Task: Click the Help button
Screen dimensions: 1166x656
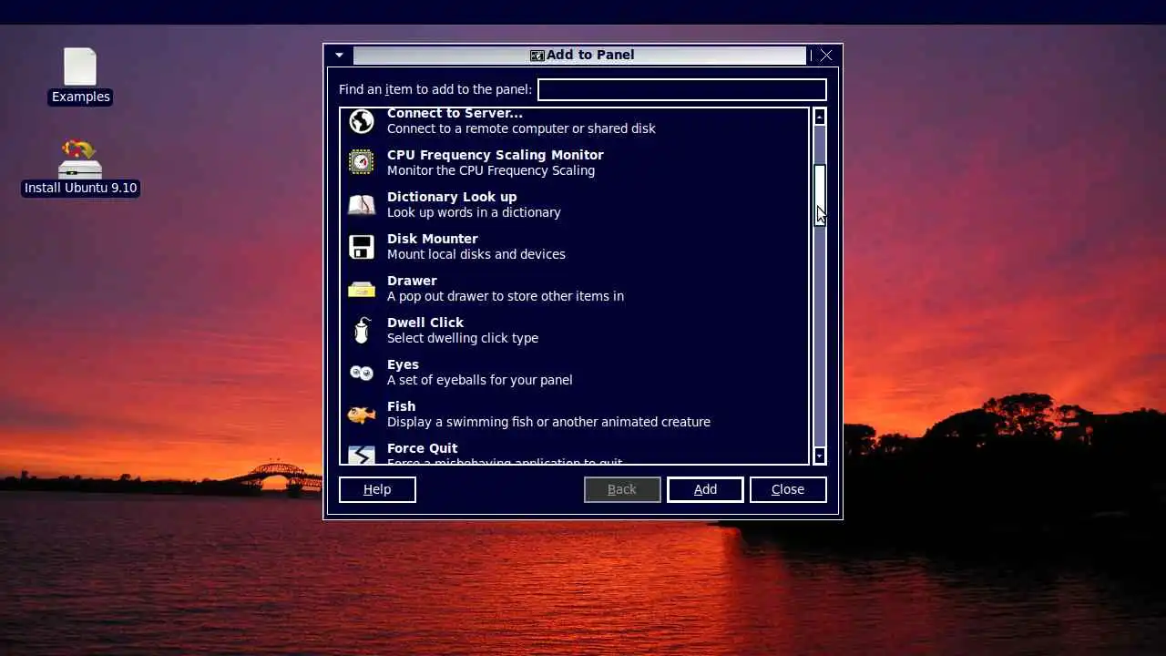Action: click(377, 489)
